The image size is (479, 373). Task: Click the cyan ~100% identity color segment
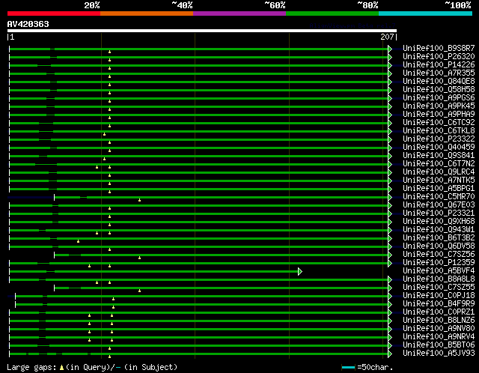(425, 13)
